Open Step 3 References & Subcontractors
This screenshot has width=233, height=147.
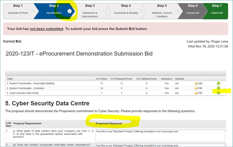(90, 11)
